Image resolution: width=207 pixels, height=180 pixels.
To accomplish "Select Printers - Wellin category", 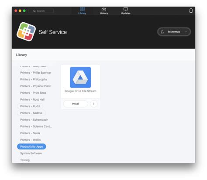I will (31, 140).
